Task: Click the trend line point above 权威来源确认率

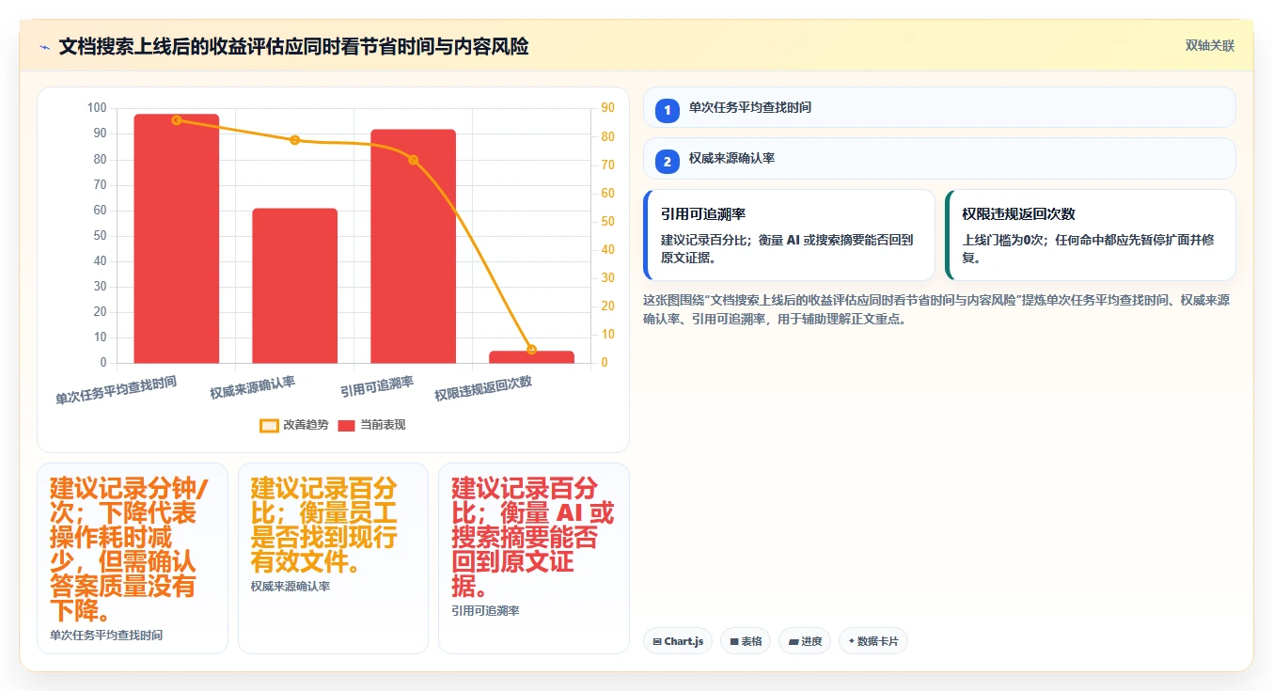Action: (x=295, y=140)
